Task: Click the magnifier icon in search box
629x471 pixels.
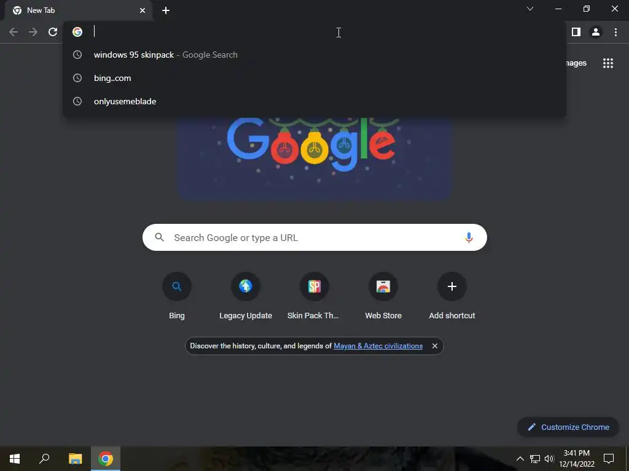Action: (160, 237)
